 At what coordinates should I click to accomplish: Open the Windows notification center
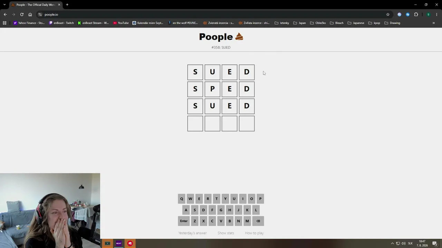pos(435,244)
